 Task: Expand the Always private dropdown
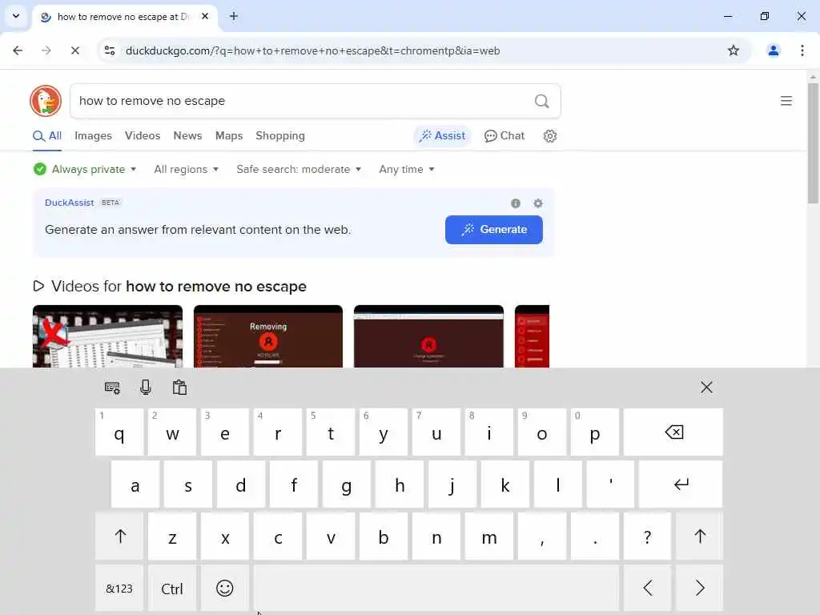(85, 170)
